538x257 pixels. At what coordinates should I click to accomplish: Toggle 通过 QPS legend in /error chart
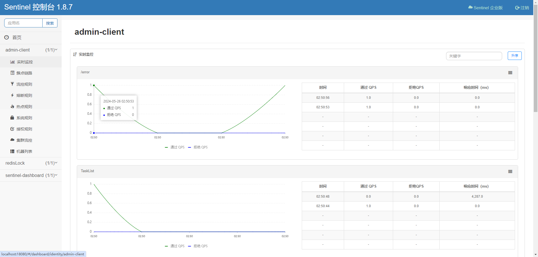(x=175, y=147)
